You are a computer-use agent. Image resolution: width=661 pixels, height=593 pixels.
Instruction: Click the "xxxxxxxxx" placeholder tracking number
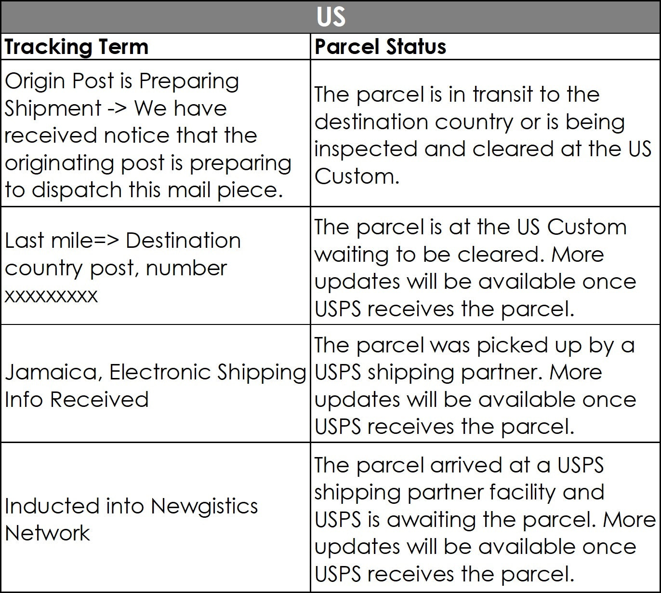[x=51, y=295]
